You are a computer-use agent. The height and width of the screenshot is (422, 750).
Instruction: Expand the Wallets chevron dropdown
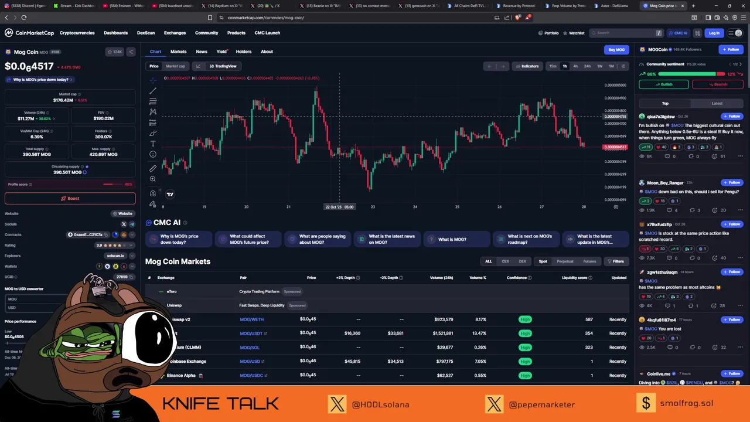click(132, 266)
